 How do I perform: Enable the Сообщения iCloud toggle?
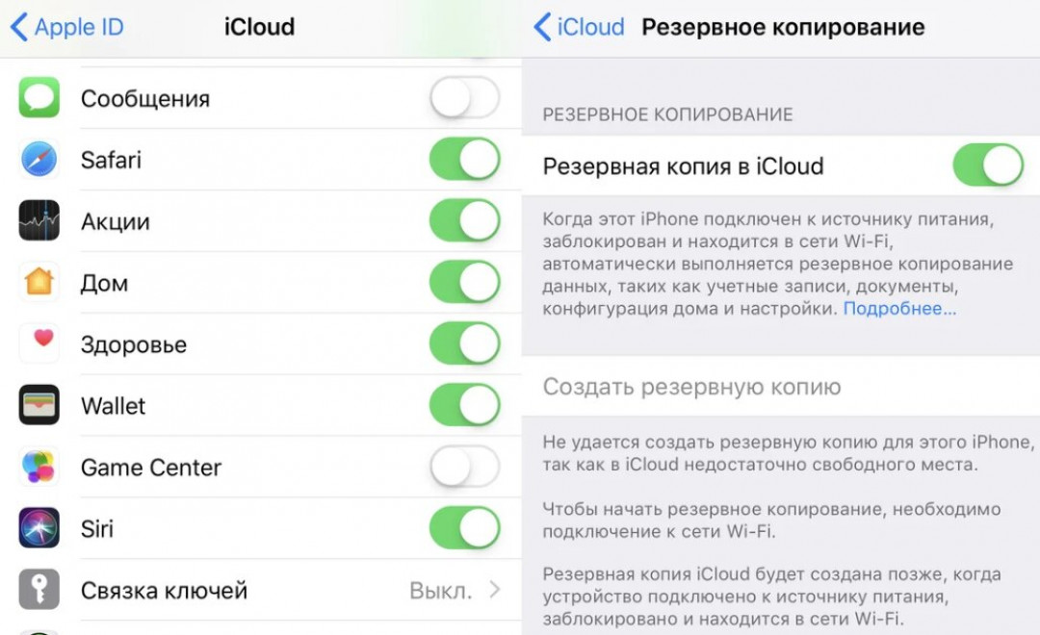click(464, 98)
